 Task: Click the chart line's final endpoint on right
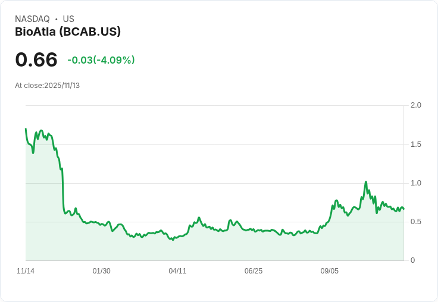click(x=403, y=209)
